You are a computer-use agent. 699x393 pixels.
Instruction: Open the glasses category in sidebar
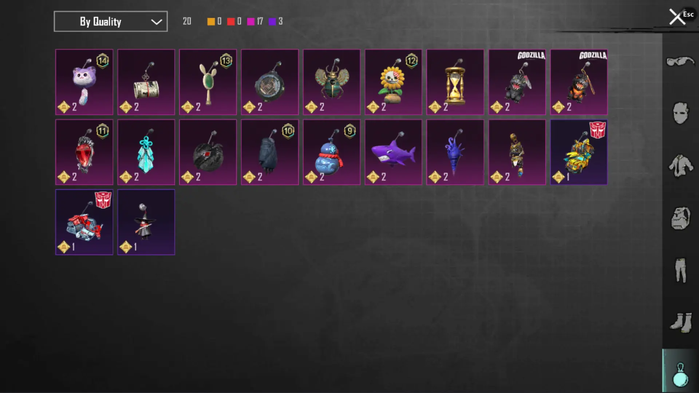(680, 61)
